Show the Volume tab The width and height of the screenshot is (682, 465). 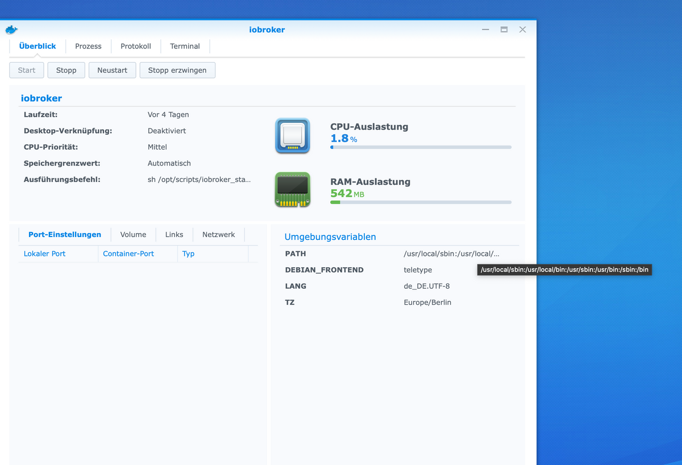(x=133, y=234)
